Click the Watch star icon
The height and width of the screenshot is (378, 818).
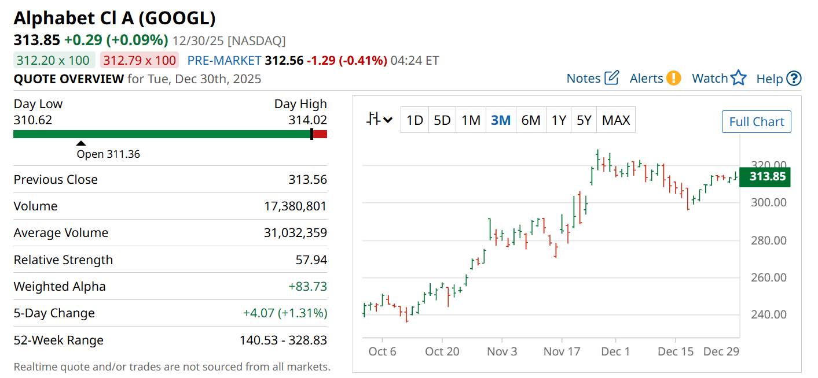738,78
